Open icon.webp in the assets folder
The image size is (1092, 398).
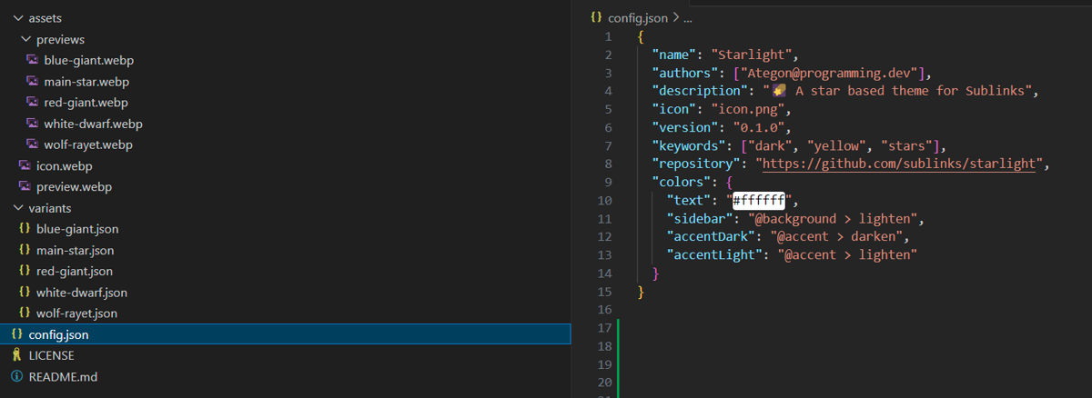[64, 166]
